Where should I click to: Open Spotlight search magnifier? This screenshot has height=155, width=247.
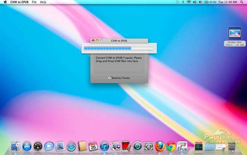tap(242, 2)
